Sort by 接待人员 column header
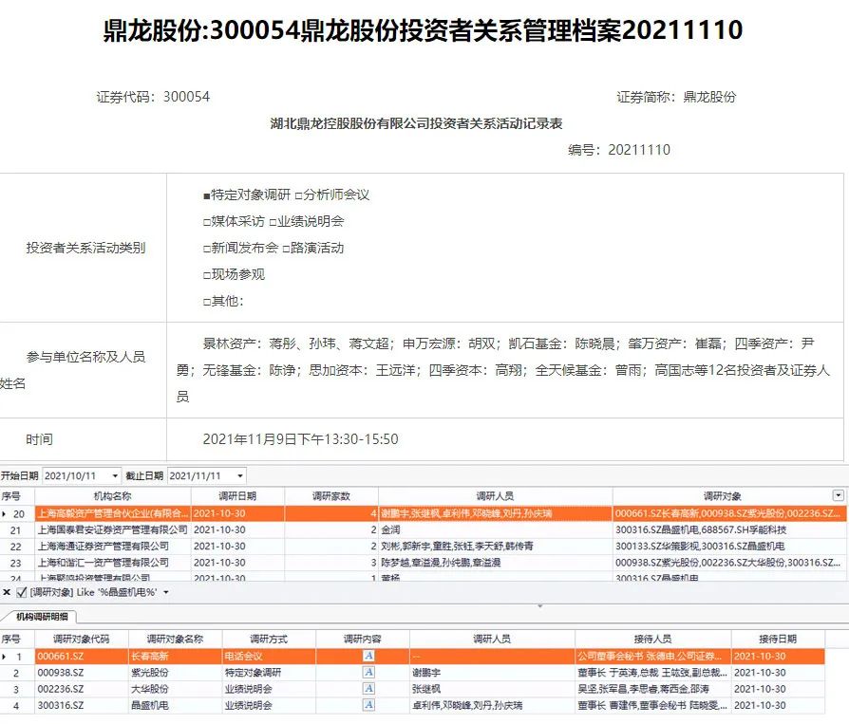Image resolution: width=849 pixels, height=724 pixels. click(653, 639)
